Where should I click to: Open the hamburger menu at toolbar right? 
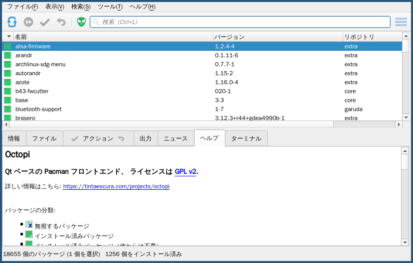[x=401, y=22]
